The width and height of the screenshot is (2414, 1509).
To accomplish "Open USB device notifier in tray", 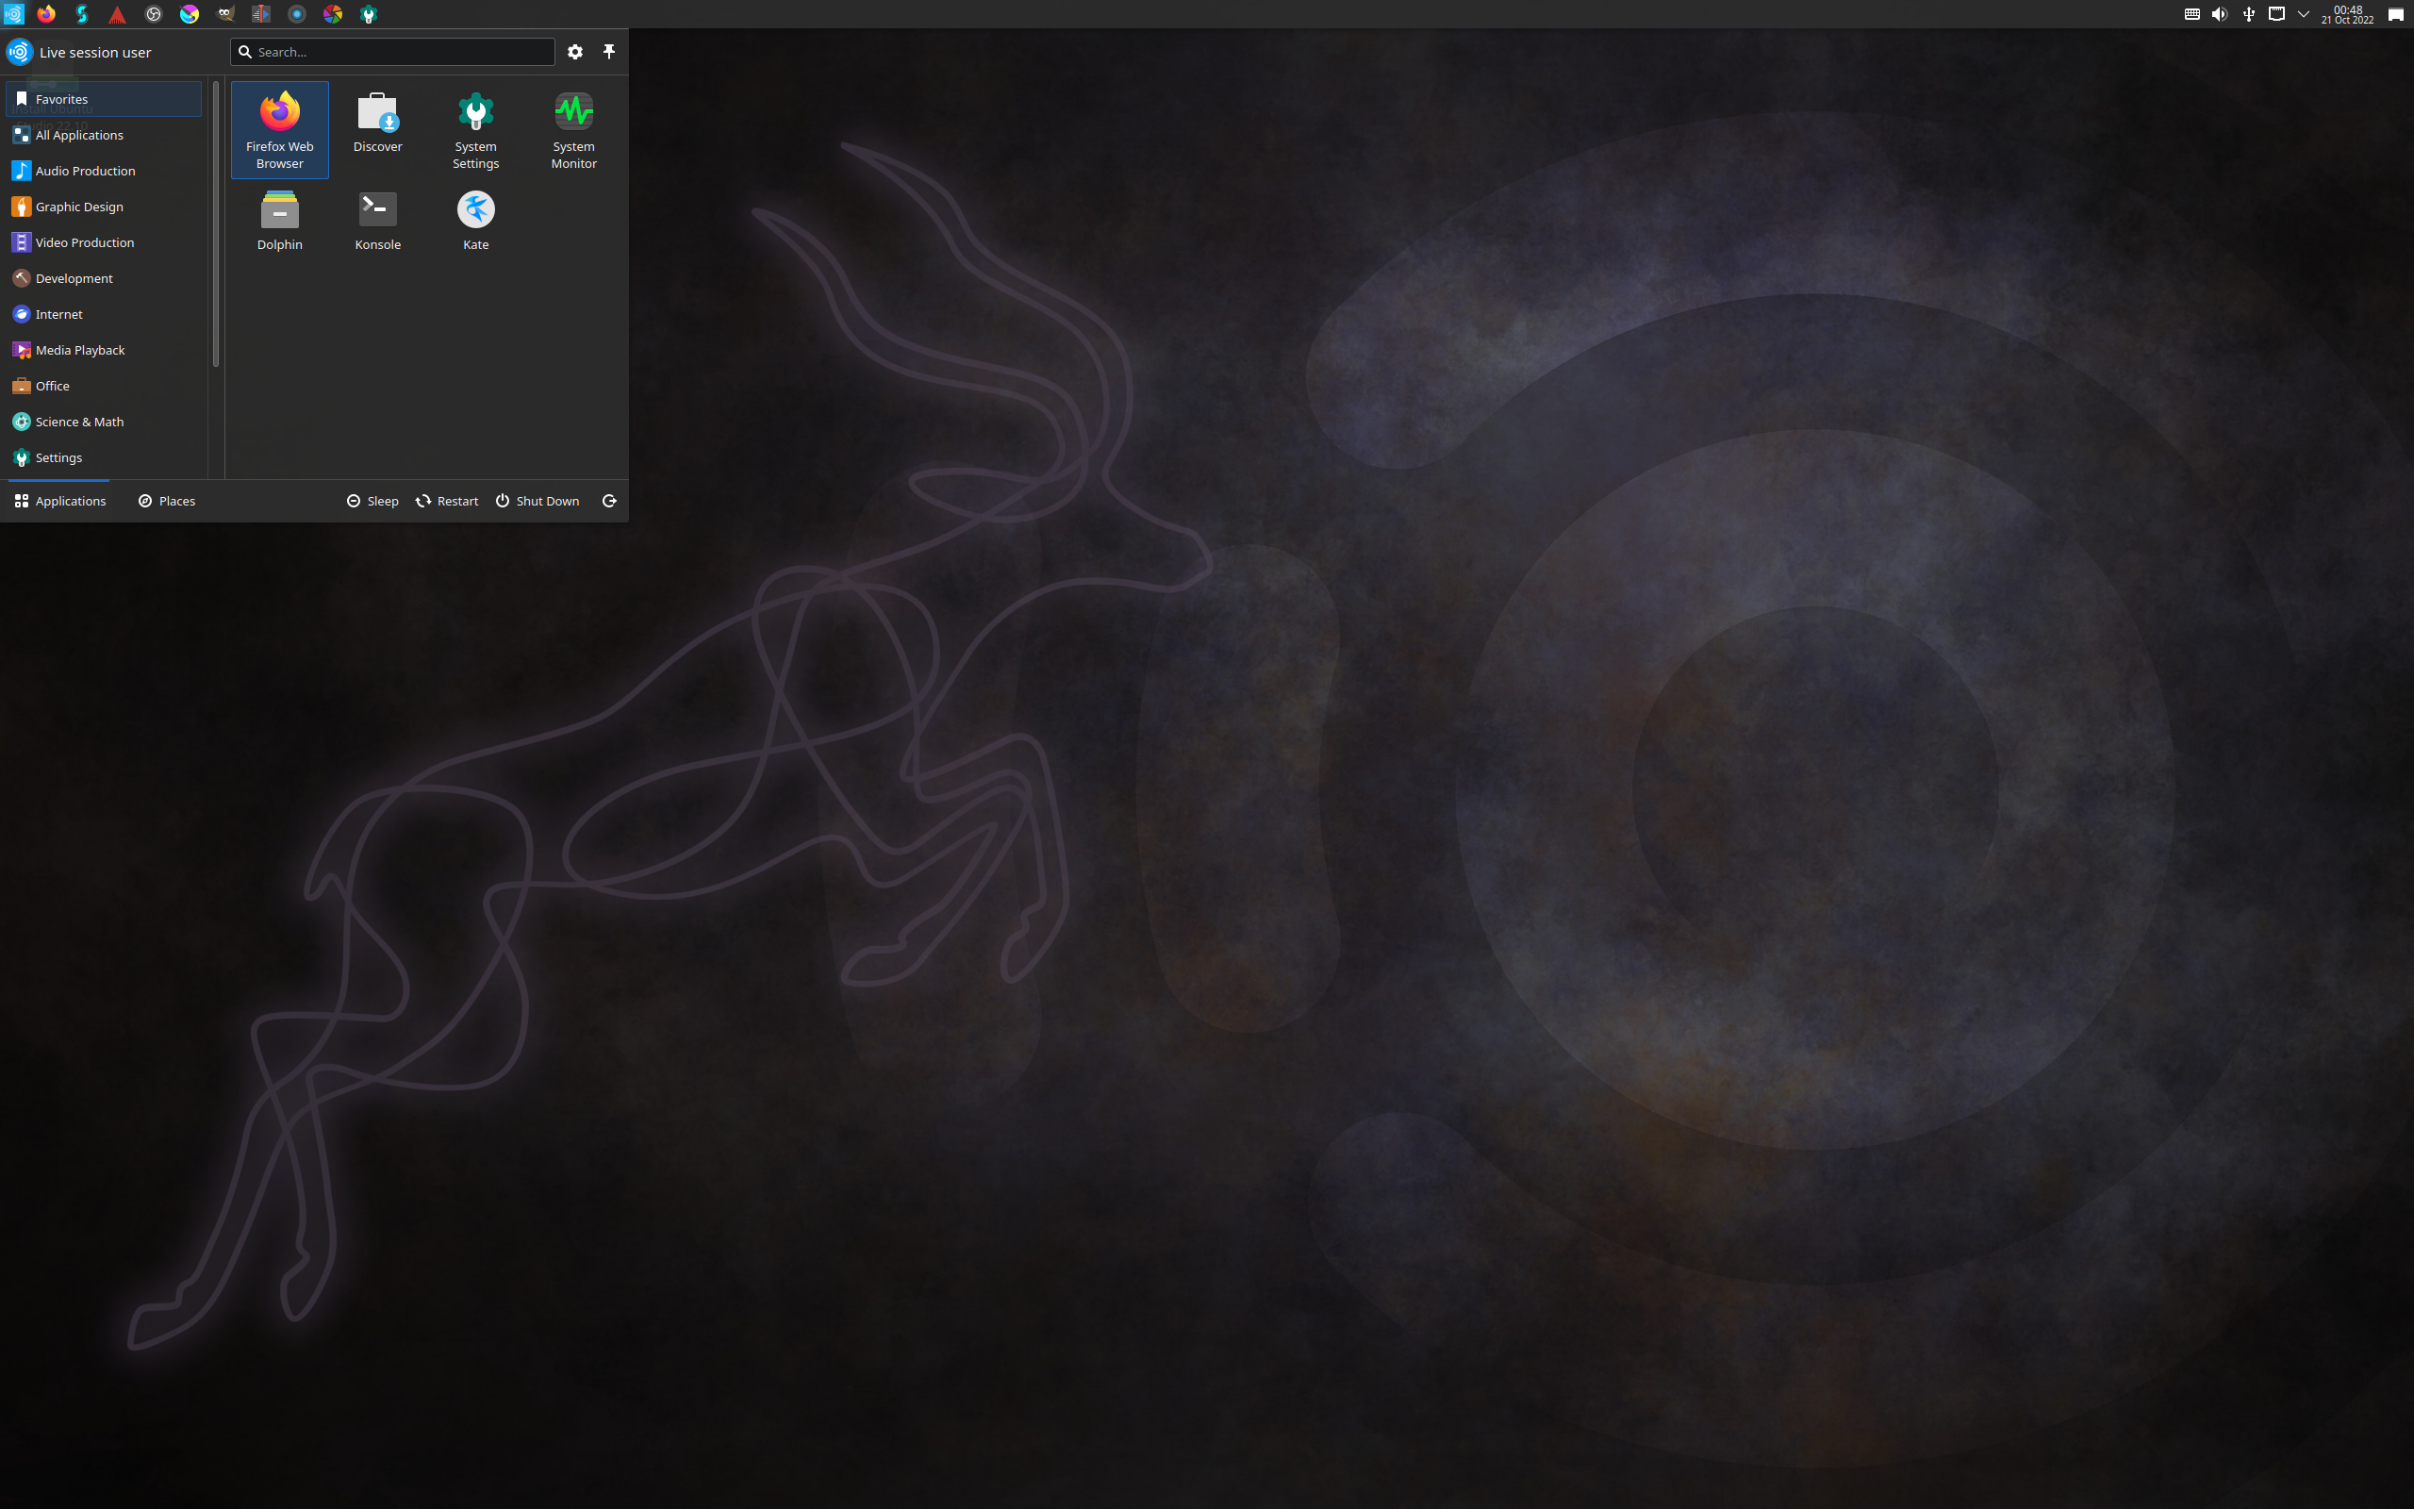I will click(x=2248, y=14).
